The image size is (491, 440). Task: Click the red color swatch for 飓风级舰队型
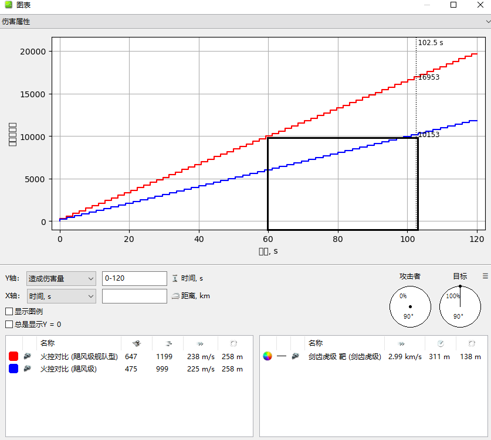point(13,356)
